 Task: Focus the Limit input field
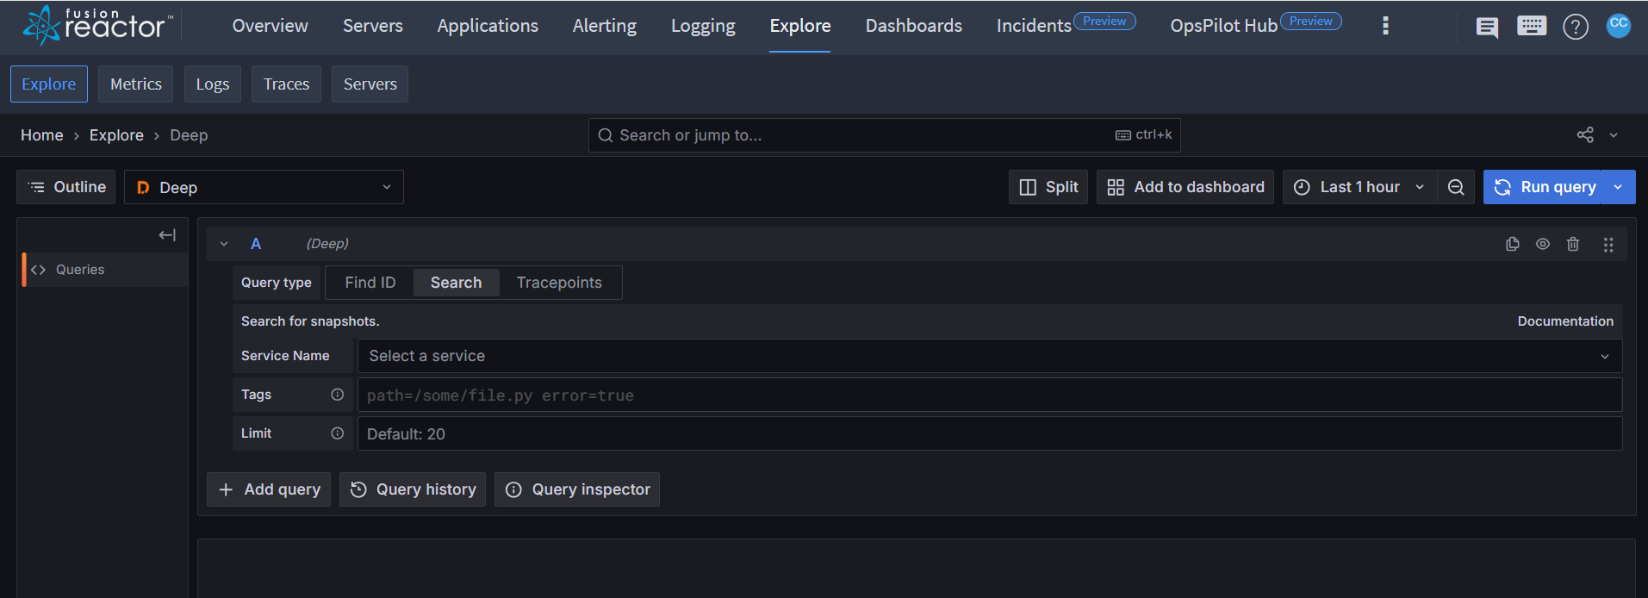pyautogui.click(x=990, y=433)
